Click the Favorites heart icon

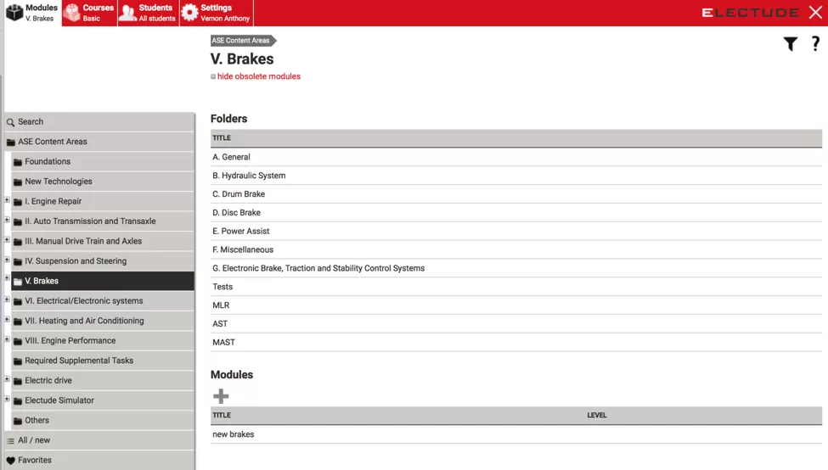pyautogui.click(x=11, y=461)
